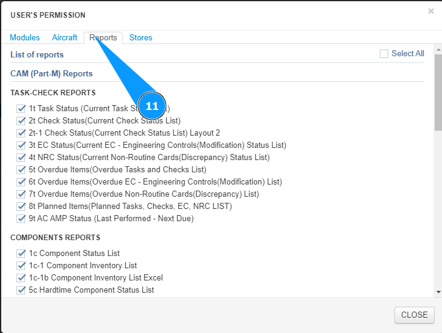
Task: Open the Aircraft tab
Action: tap(65, 38)
